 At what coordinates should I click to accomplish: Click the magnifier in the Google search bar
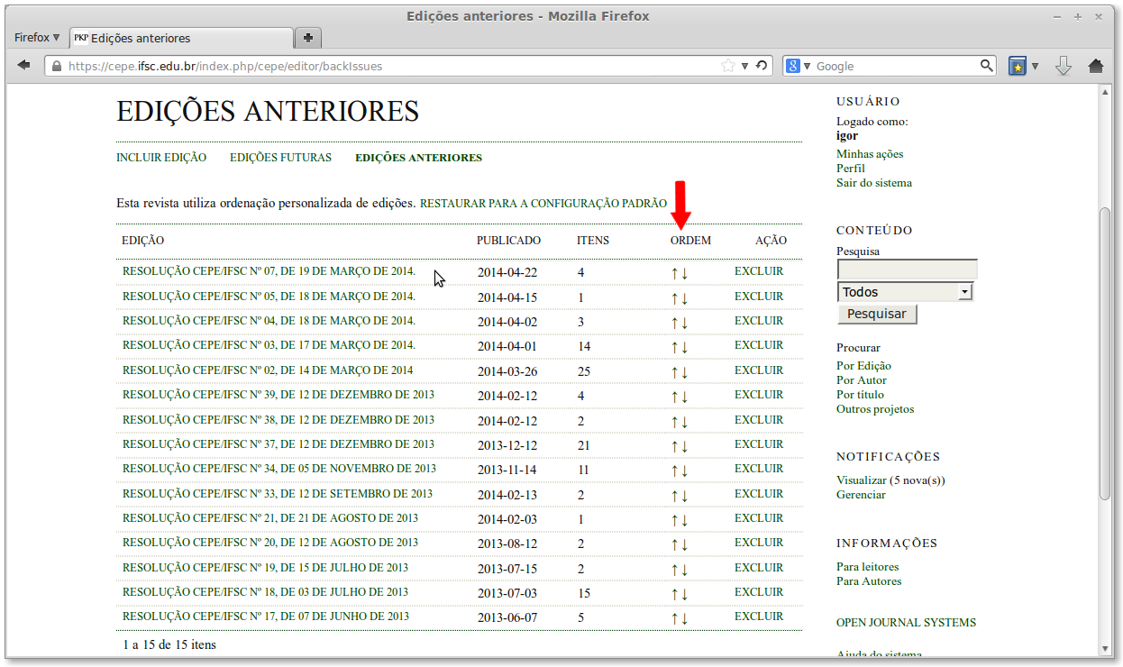(986, 65)
